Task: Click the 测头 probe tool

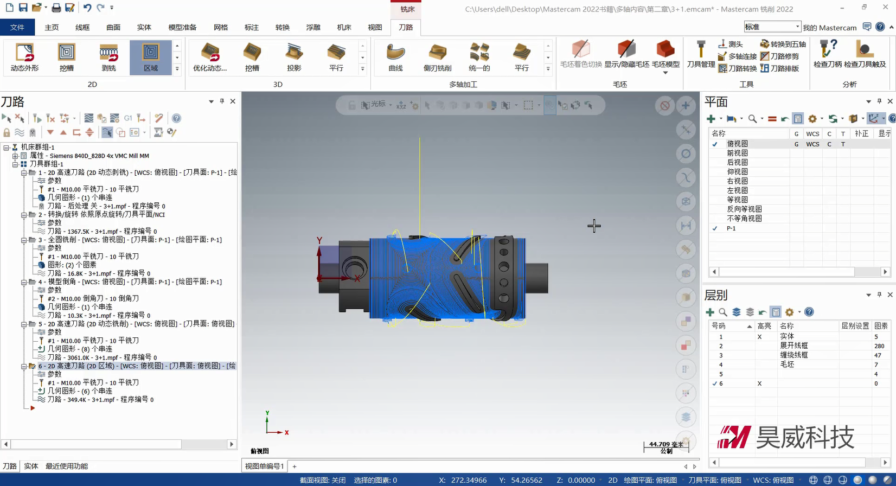Action: pyautogui.click(x=731, y=44)
